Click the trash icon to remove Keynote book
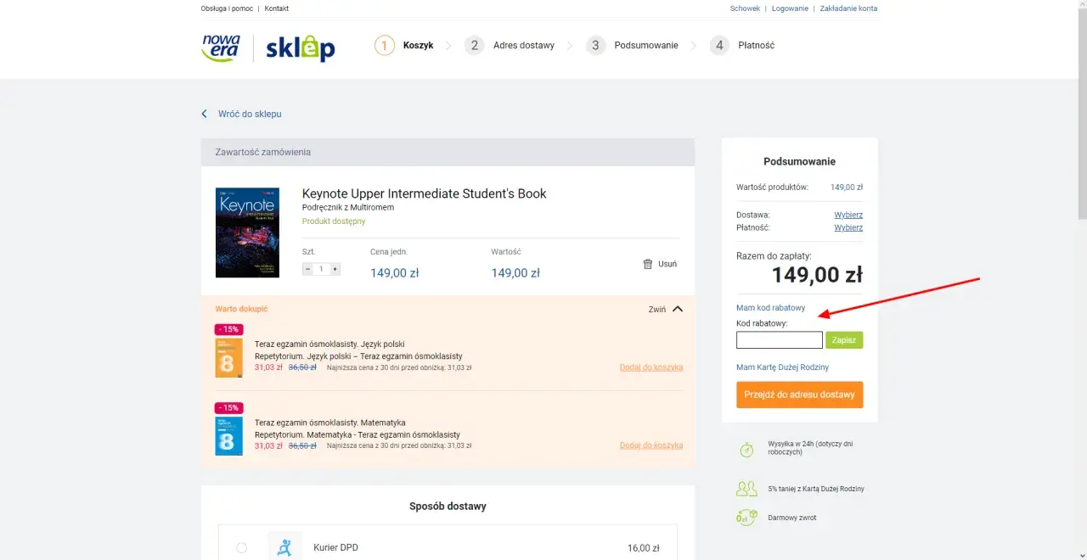The width and height of the screenshot is (1087, 560). 648,264
